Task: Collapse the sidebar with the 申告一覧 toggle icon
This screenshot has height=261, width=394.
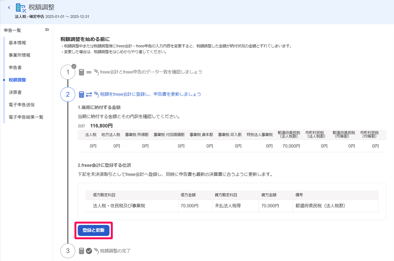Action: point(47,30)
